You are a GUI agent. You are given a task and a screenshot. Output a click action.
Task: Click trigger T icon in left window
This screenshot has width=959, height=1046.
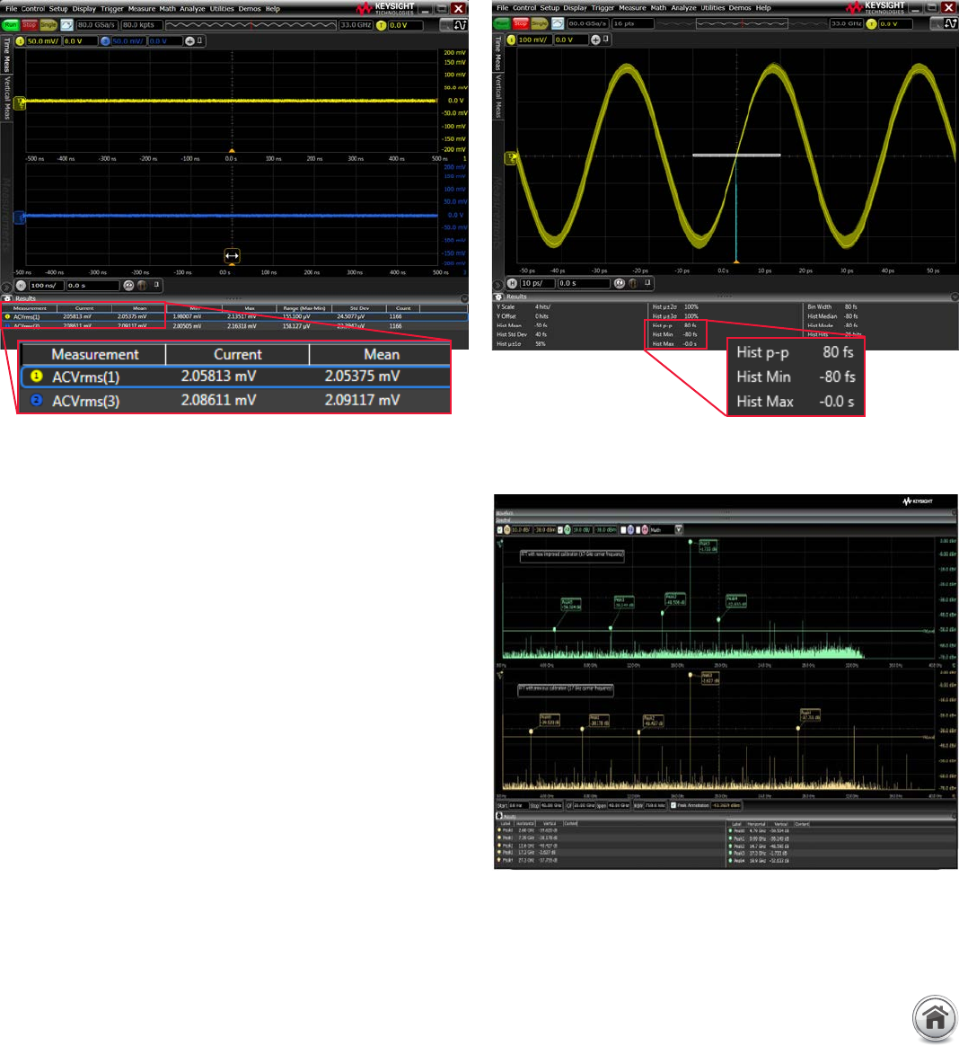click(x=382, y=25)
